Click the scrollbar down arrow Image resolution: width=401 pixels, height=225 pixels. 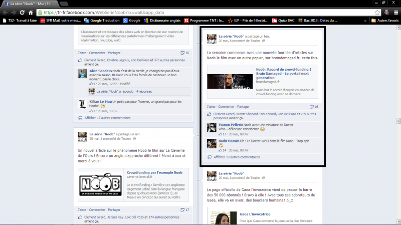coord(398,221)
